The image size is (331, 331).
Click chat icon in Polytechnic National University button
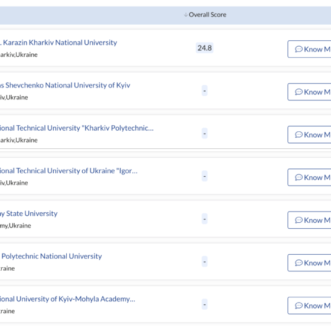[x=298, y=263]
